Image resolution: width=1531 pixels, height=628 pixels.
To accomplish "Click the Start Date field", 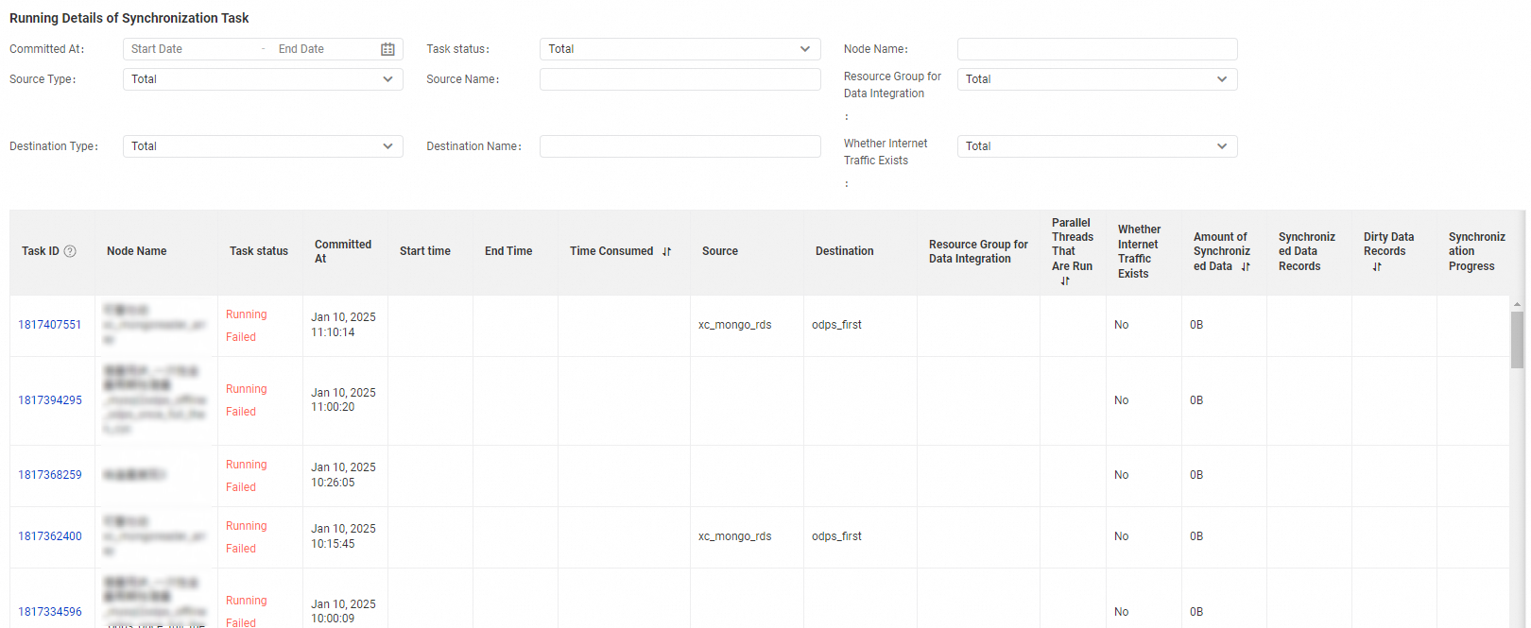I will (x=189, y=49).
